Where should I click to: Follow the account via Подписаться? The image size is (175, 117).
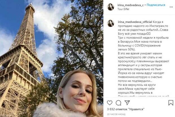pos(156,5)
